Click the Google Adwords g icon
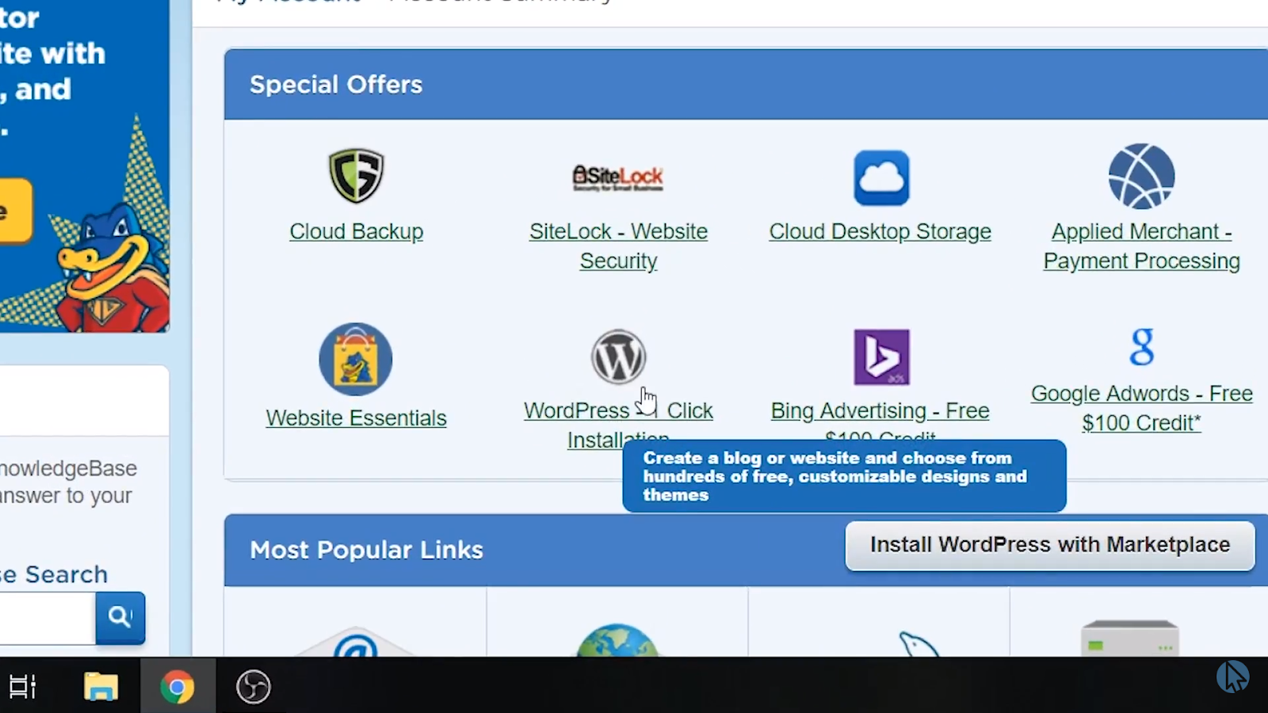 1142,346
